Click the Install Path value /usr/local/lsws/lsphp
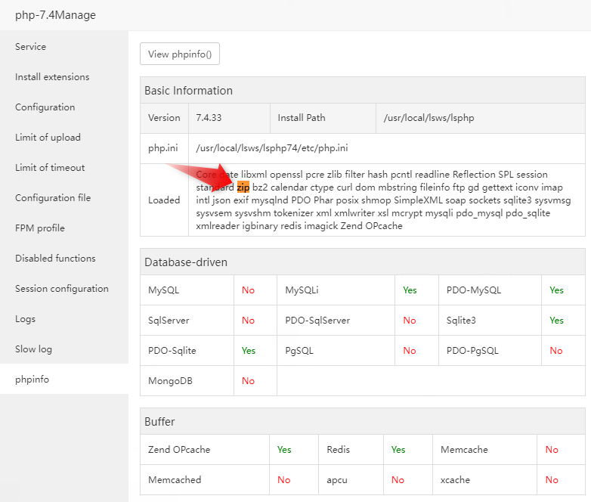The width and height of the screenshot is (591, 502). (x=429, y=118)
